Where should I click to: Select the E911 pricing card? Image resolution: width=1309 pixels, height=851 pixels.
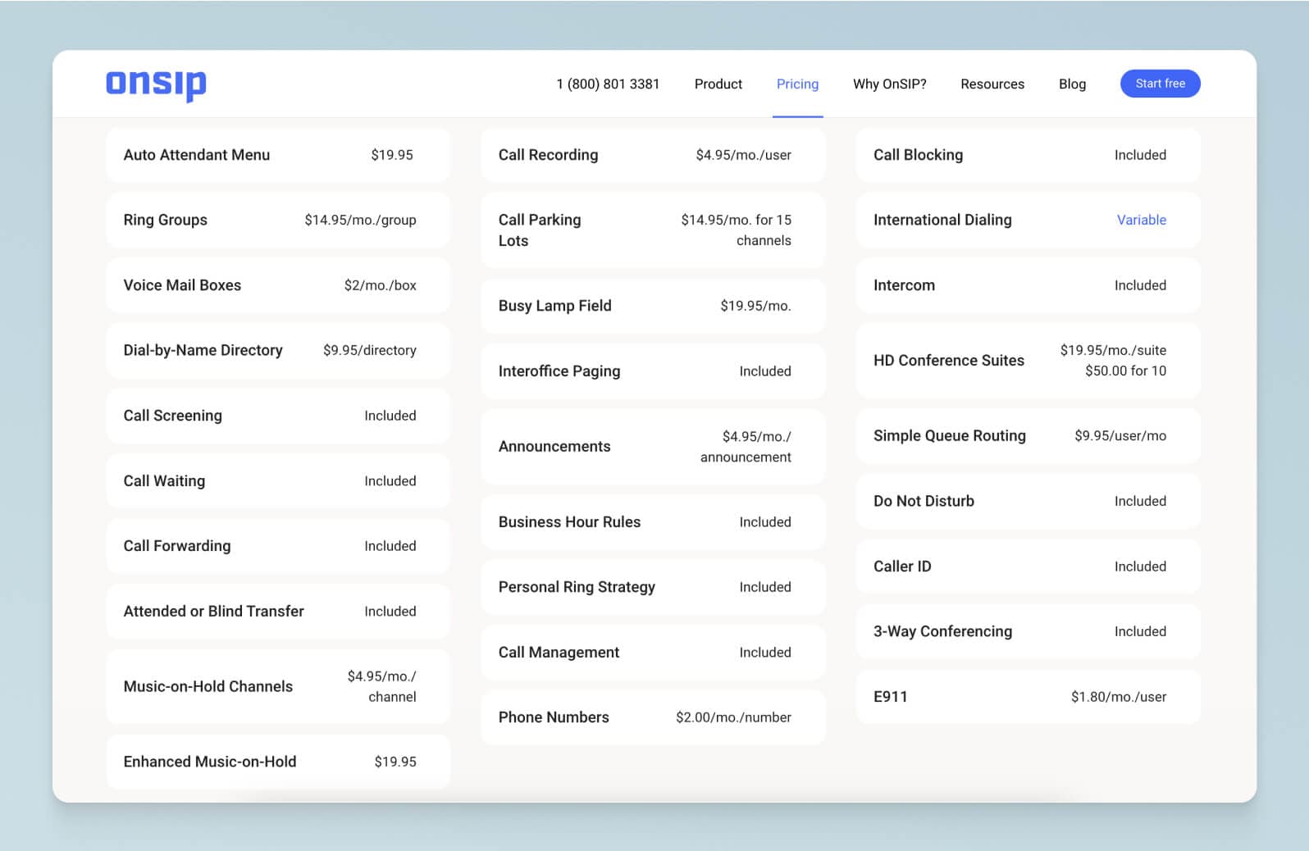click(1027, 697)
